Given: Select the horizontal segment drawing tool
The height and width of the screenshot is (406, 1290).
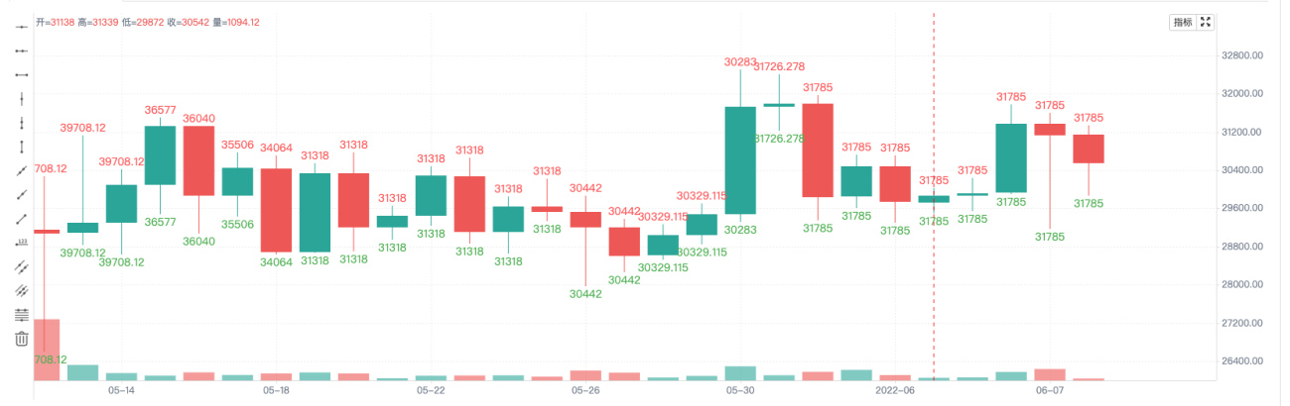Looking at the screenshot, I should pos(22,74).
